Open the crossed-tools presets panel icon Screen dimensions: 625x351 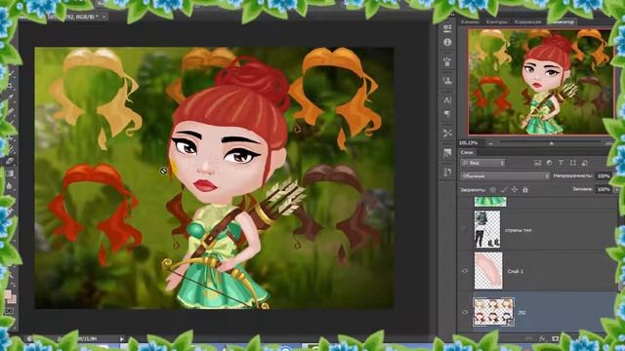447,133
